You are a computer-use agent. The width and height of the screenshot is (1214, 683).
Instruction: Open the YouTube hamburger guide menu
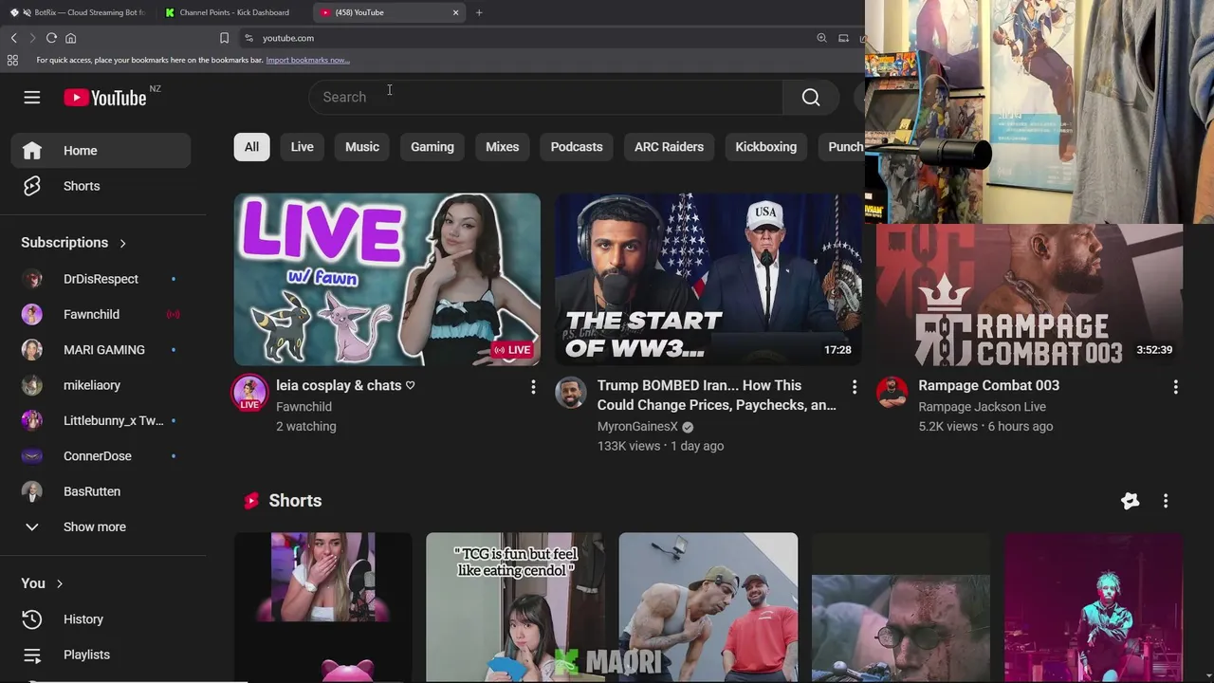point(32,98)
